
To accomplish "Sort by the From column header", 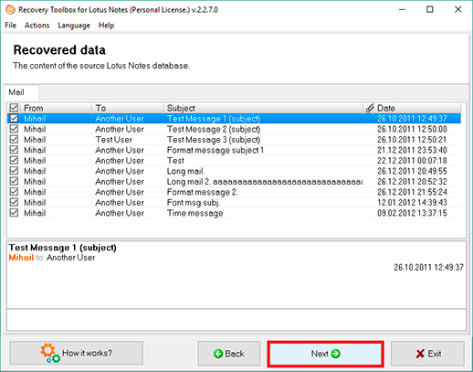I will 57,108.
